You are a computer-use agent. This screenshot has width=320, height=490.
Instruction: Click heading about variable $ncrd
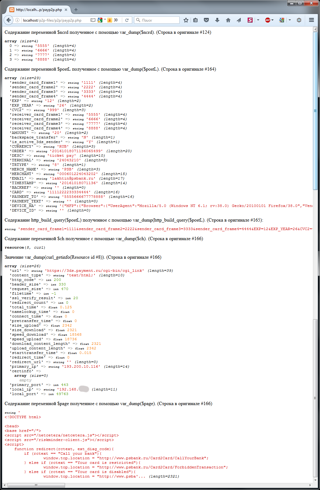[108, 32]
